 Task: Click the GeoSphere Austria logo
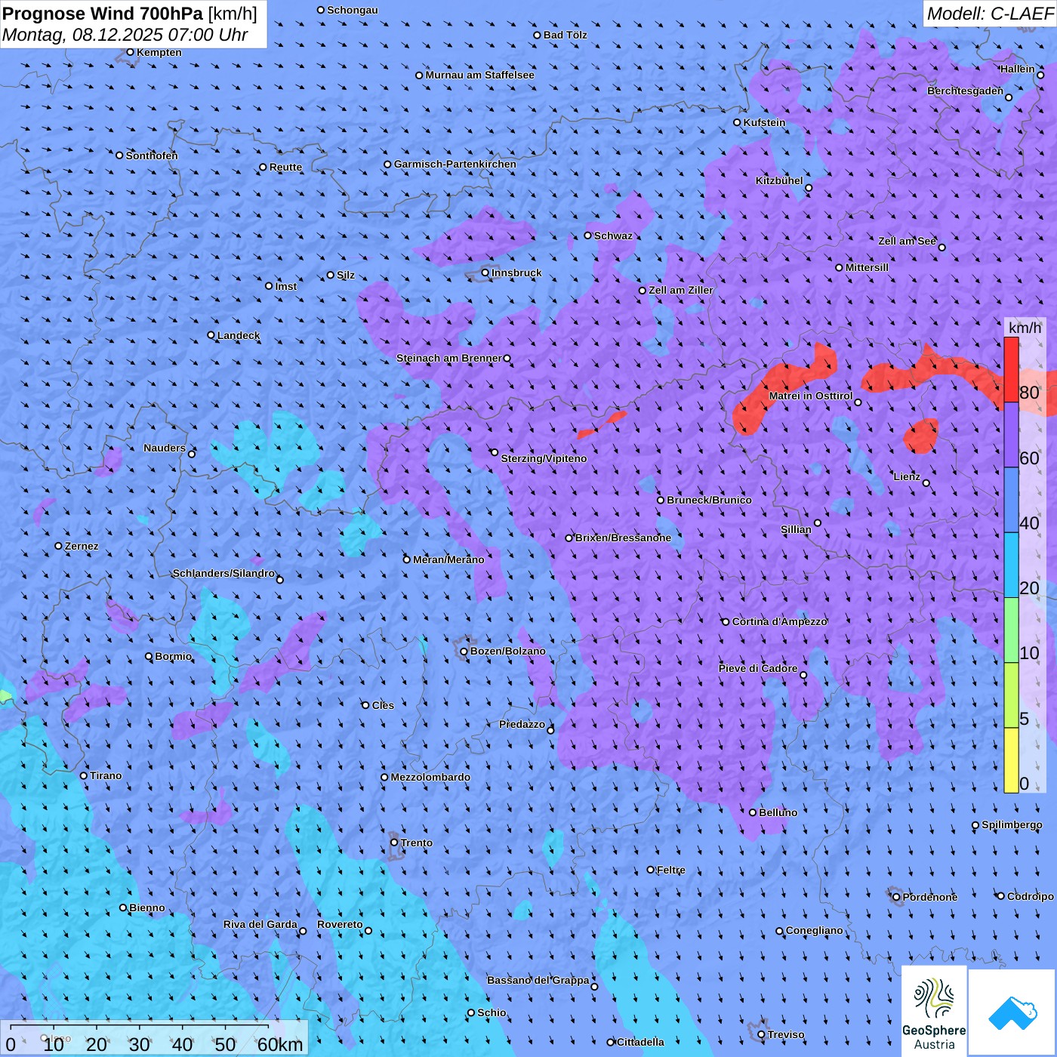point(934,1011)
